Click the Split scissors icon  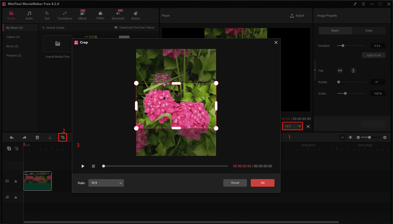pyautogui.click(x=50, y=137)
